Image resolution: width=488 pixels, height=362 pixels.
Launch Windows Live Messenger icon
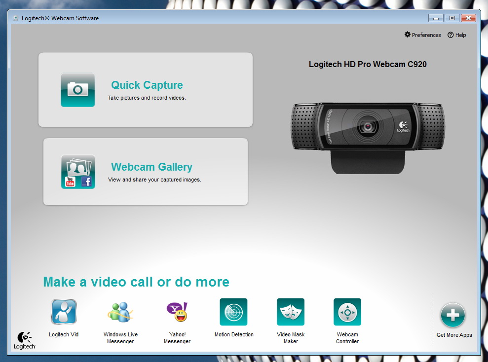120,312
